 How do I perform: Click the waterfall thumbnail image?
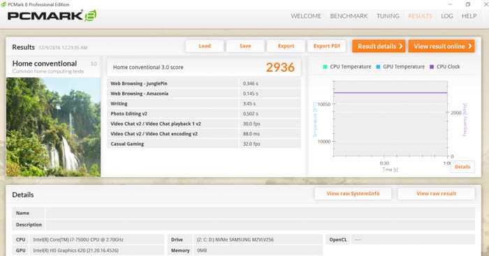click(x=53, y=127)
